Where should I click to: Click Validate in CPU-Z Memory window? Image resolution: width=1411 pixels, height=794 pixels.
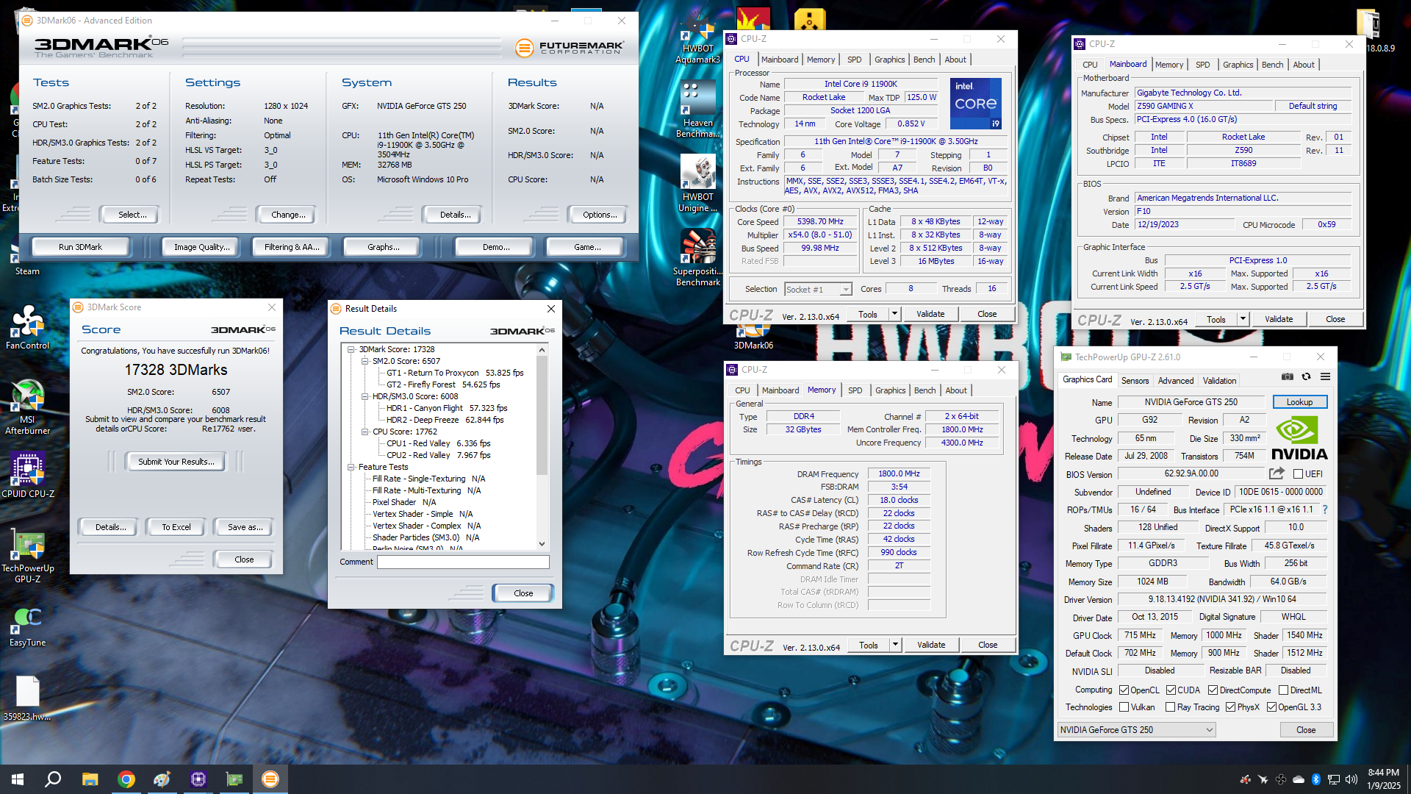tap(931, 645)
